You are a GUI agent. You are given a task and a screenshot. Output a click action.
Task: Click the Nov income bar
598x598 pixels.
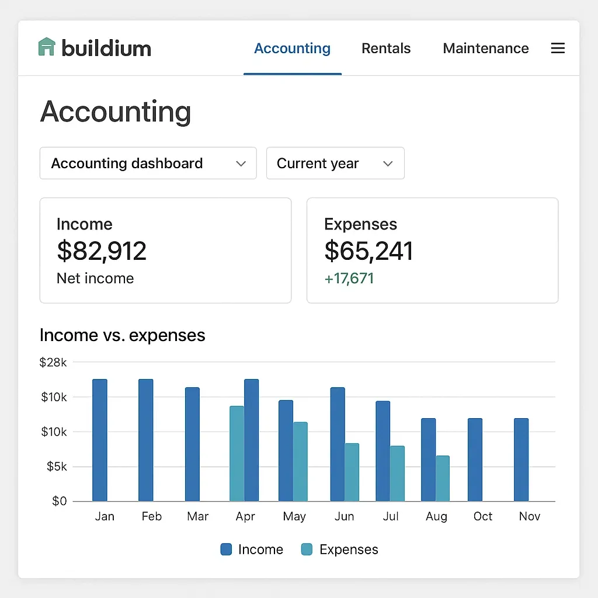[x=521, y=460]
